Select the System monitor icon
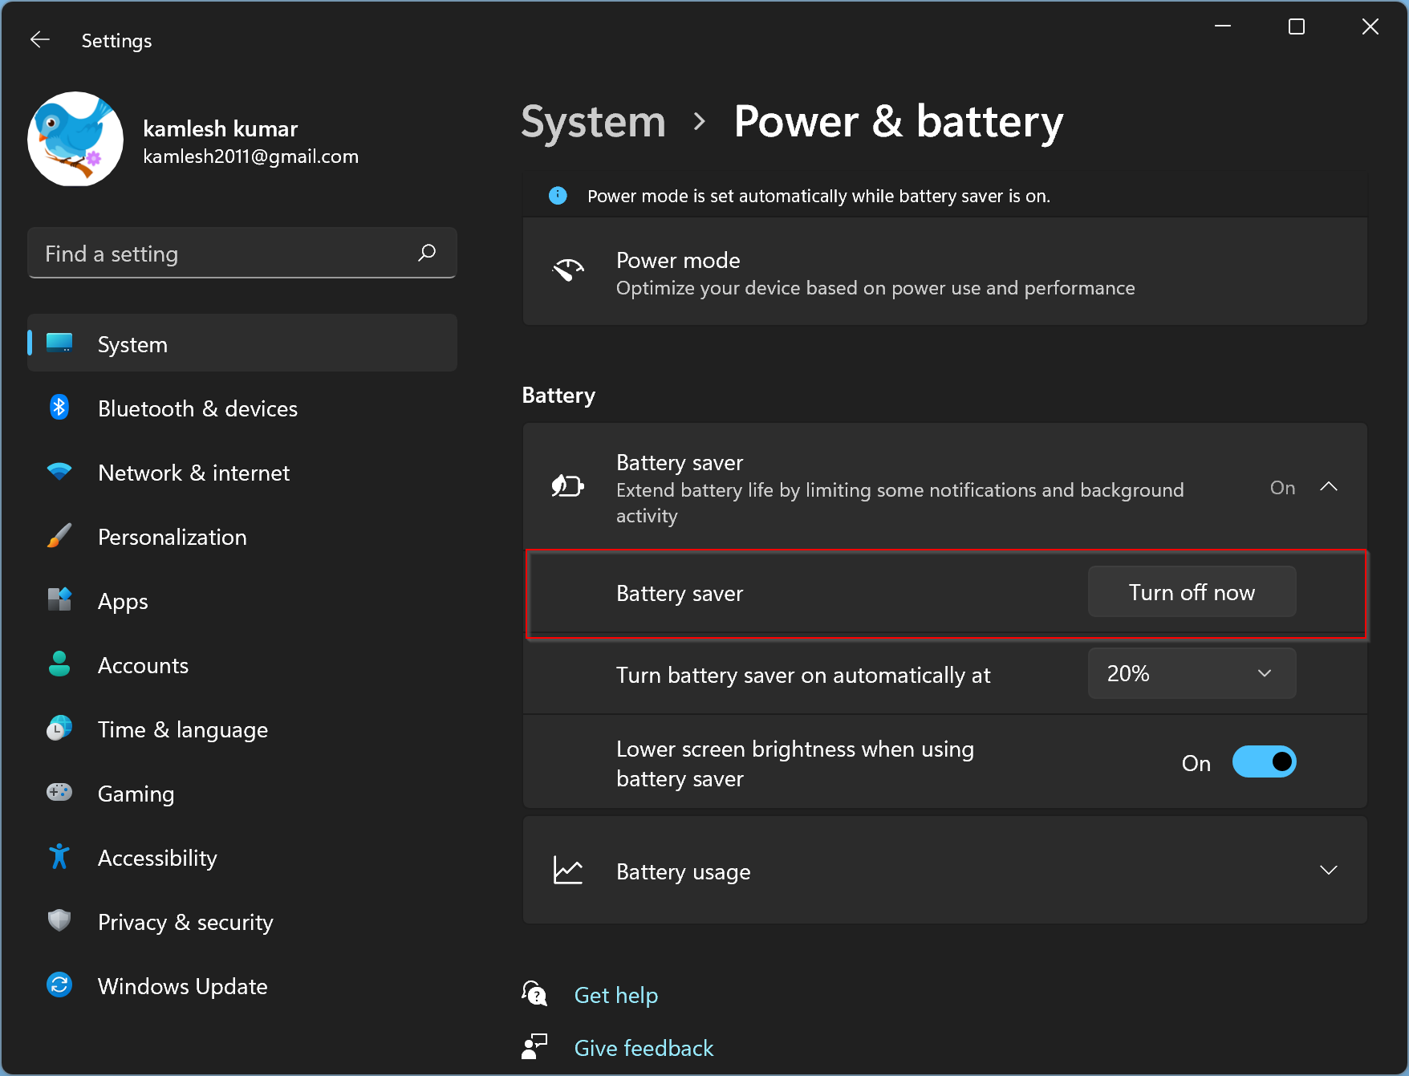The width and height of the screenshot is (1409, 1076). (x=59, y=343)
